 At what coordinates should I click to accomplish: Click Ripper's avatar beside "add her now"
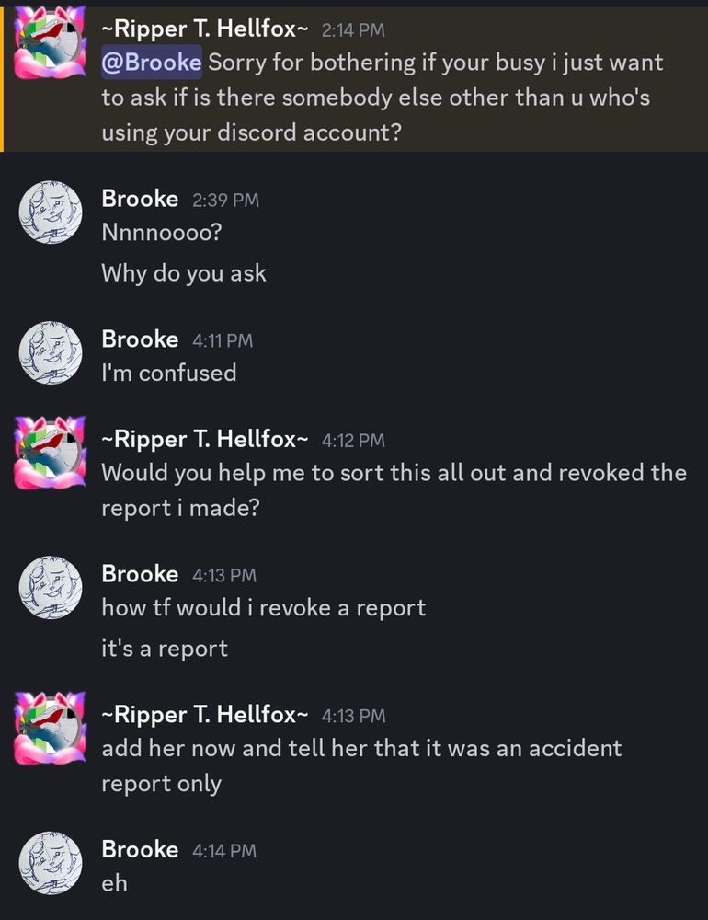pos(51,728)
